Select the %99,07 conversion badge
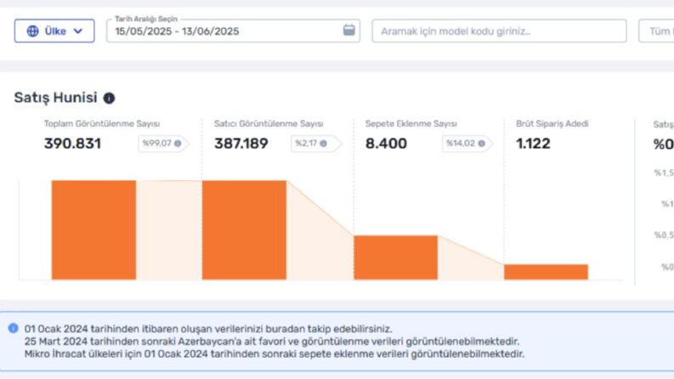 pyautogui.click(x=163, y=144)
